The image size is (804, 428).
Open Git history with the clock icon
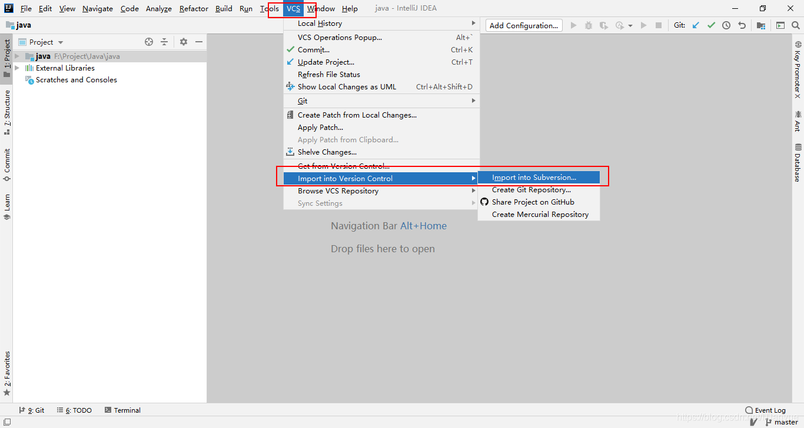(x=726, y=25)
